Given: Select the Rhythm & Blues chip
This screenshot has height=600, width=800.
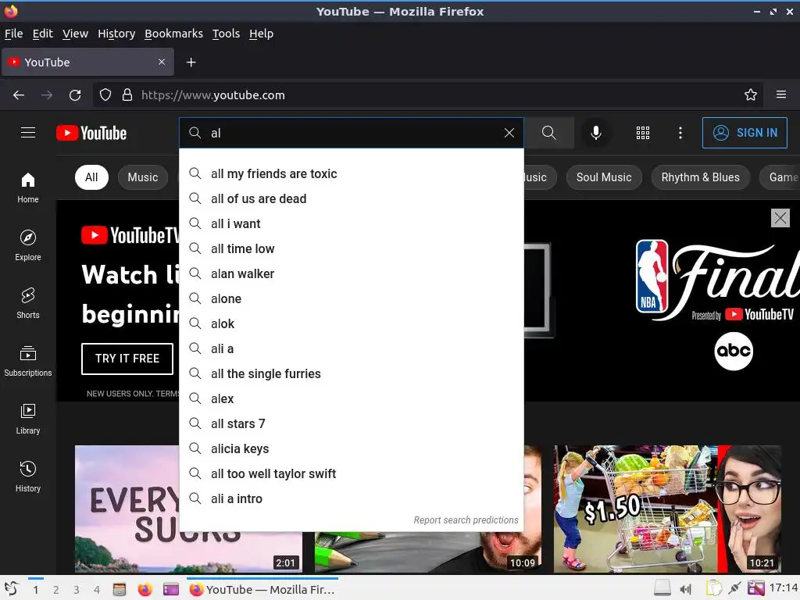Looking at the screenshot, I should pyautogui.click(x=700, y=177).
